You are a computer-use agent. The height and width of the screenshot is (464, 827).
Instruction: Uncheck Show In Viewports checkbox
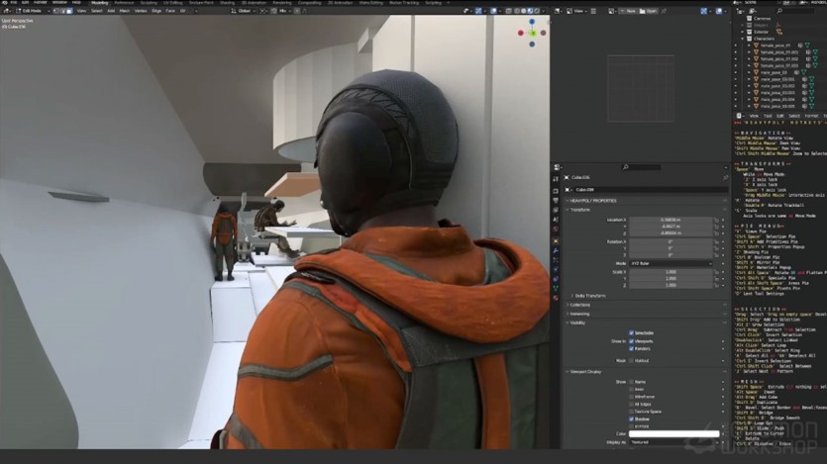631,341
